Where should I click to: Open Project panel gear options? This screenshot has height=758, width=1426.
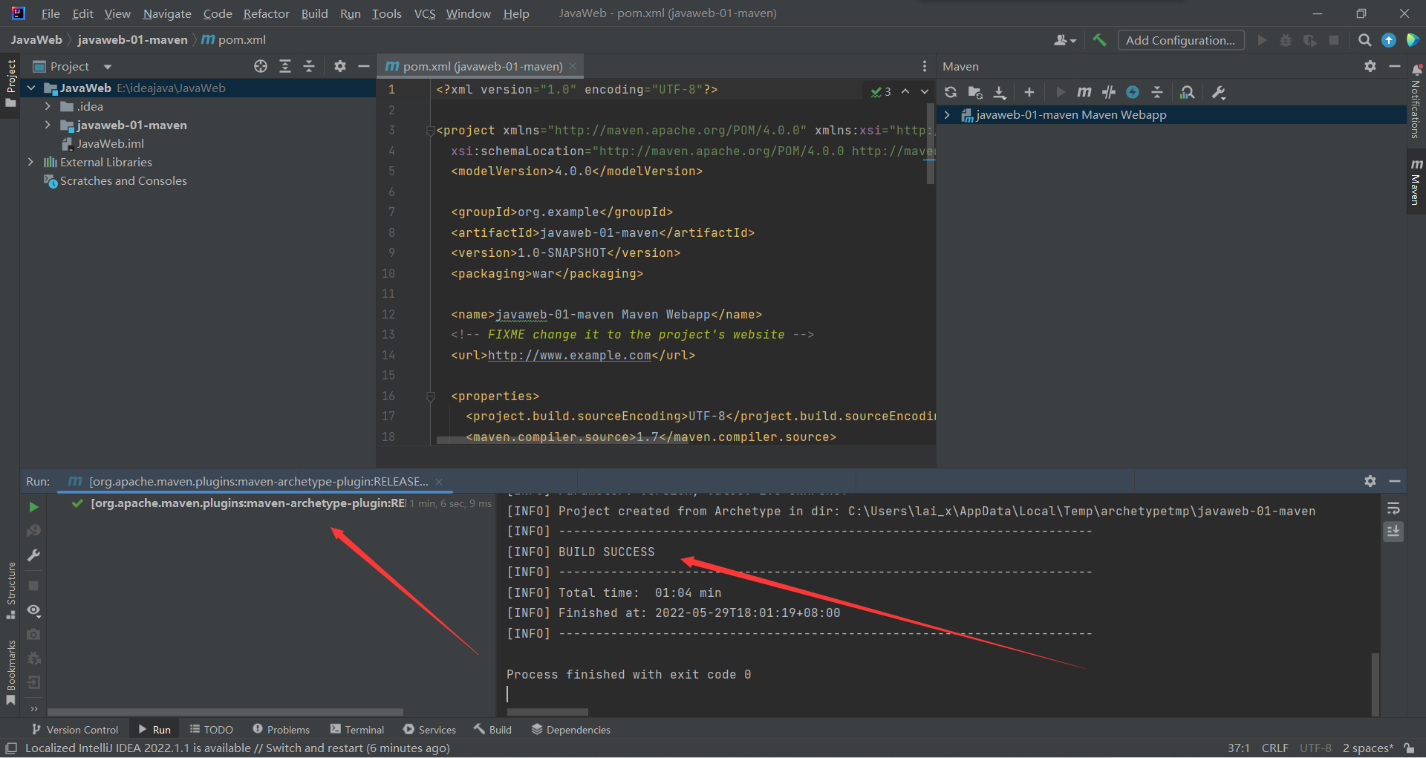click(340, 66)
